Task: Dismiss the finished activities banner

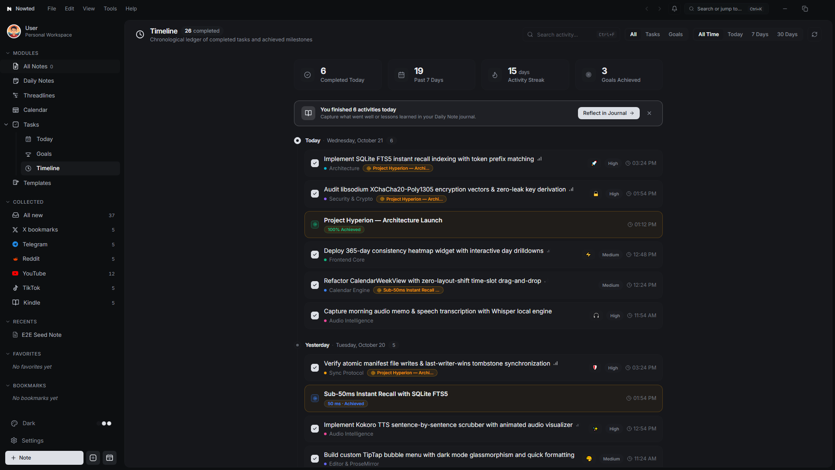Action: [x=649, y=113]
